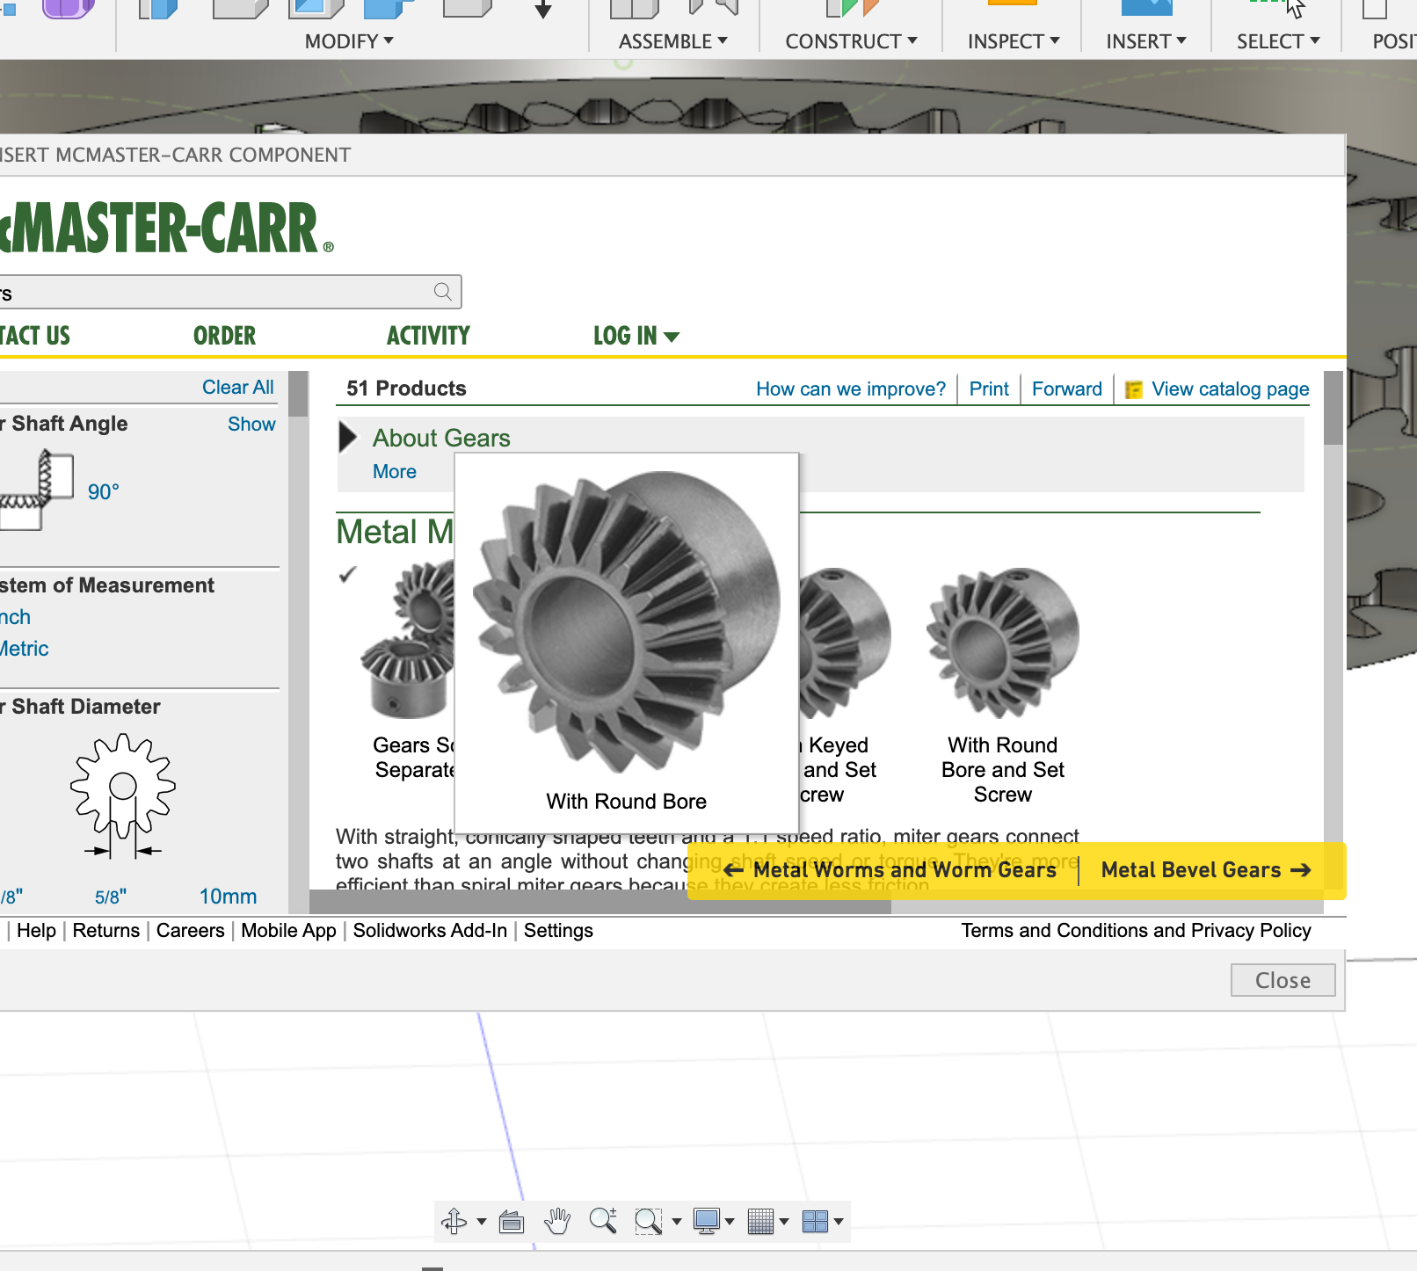The width and height of the screenshot is (1417, 1271).
Task: Open Terms and Conditions and Privacy Policy
Action: click(x=1136, y=931)
